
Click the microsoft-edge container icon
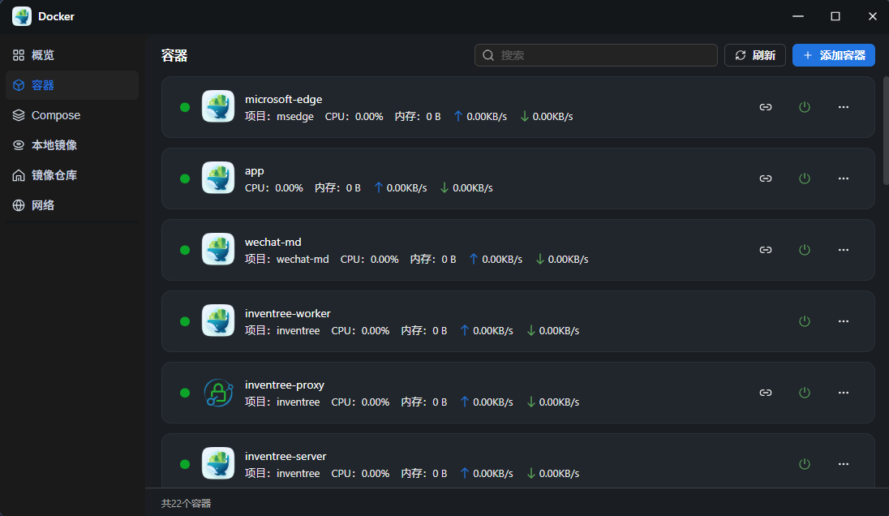(x=218, y=106)
